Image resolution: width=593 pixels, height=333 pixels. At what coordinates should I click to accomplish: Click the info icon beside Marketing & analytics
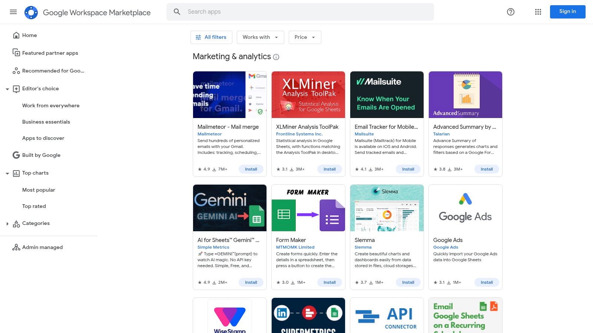276,57
